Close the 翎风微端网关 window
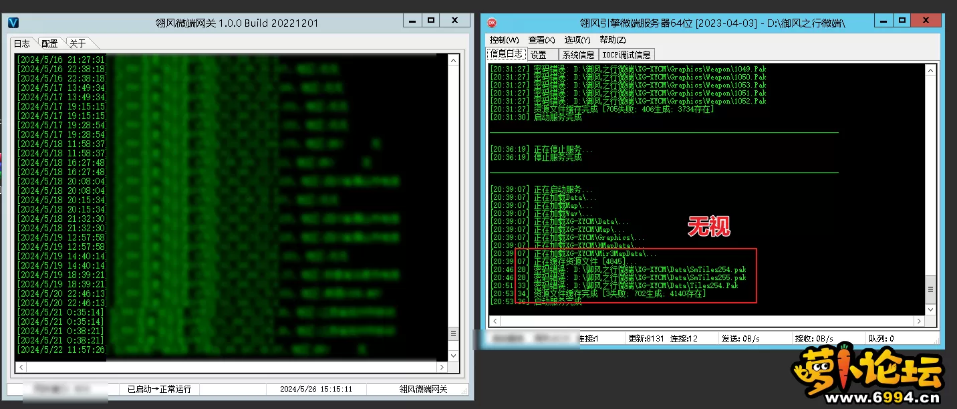Image resolution: width=957 pixels, height=409 pixels. point(454,21)
